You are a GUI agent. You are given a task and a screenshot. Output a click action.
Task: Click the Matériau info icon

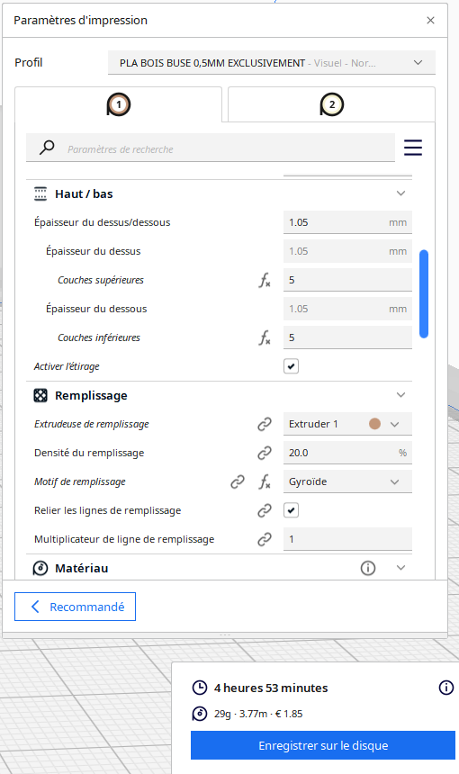[368, 568]
